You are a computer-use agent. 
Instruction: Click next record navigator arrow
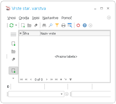(47, 80)
